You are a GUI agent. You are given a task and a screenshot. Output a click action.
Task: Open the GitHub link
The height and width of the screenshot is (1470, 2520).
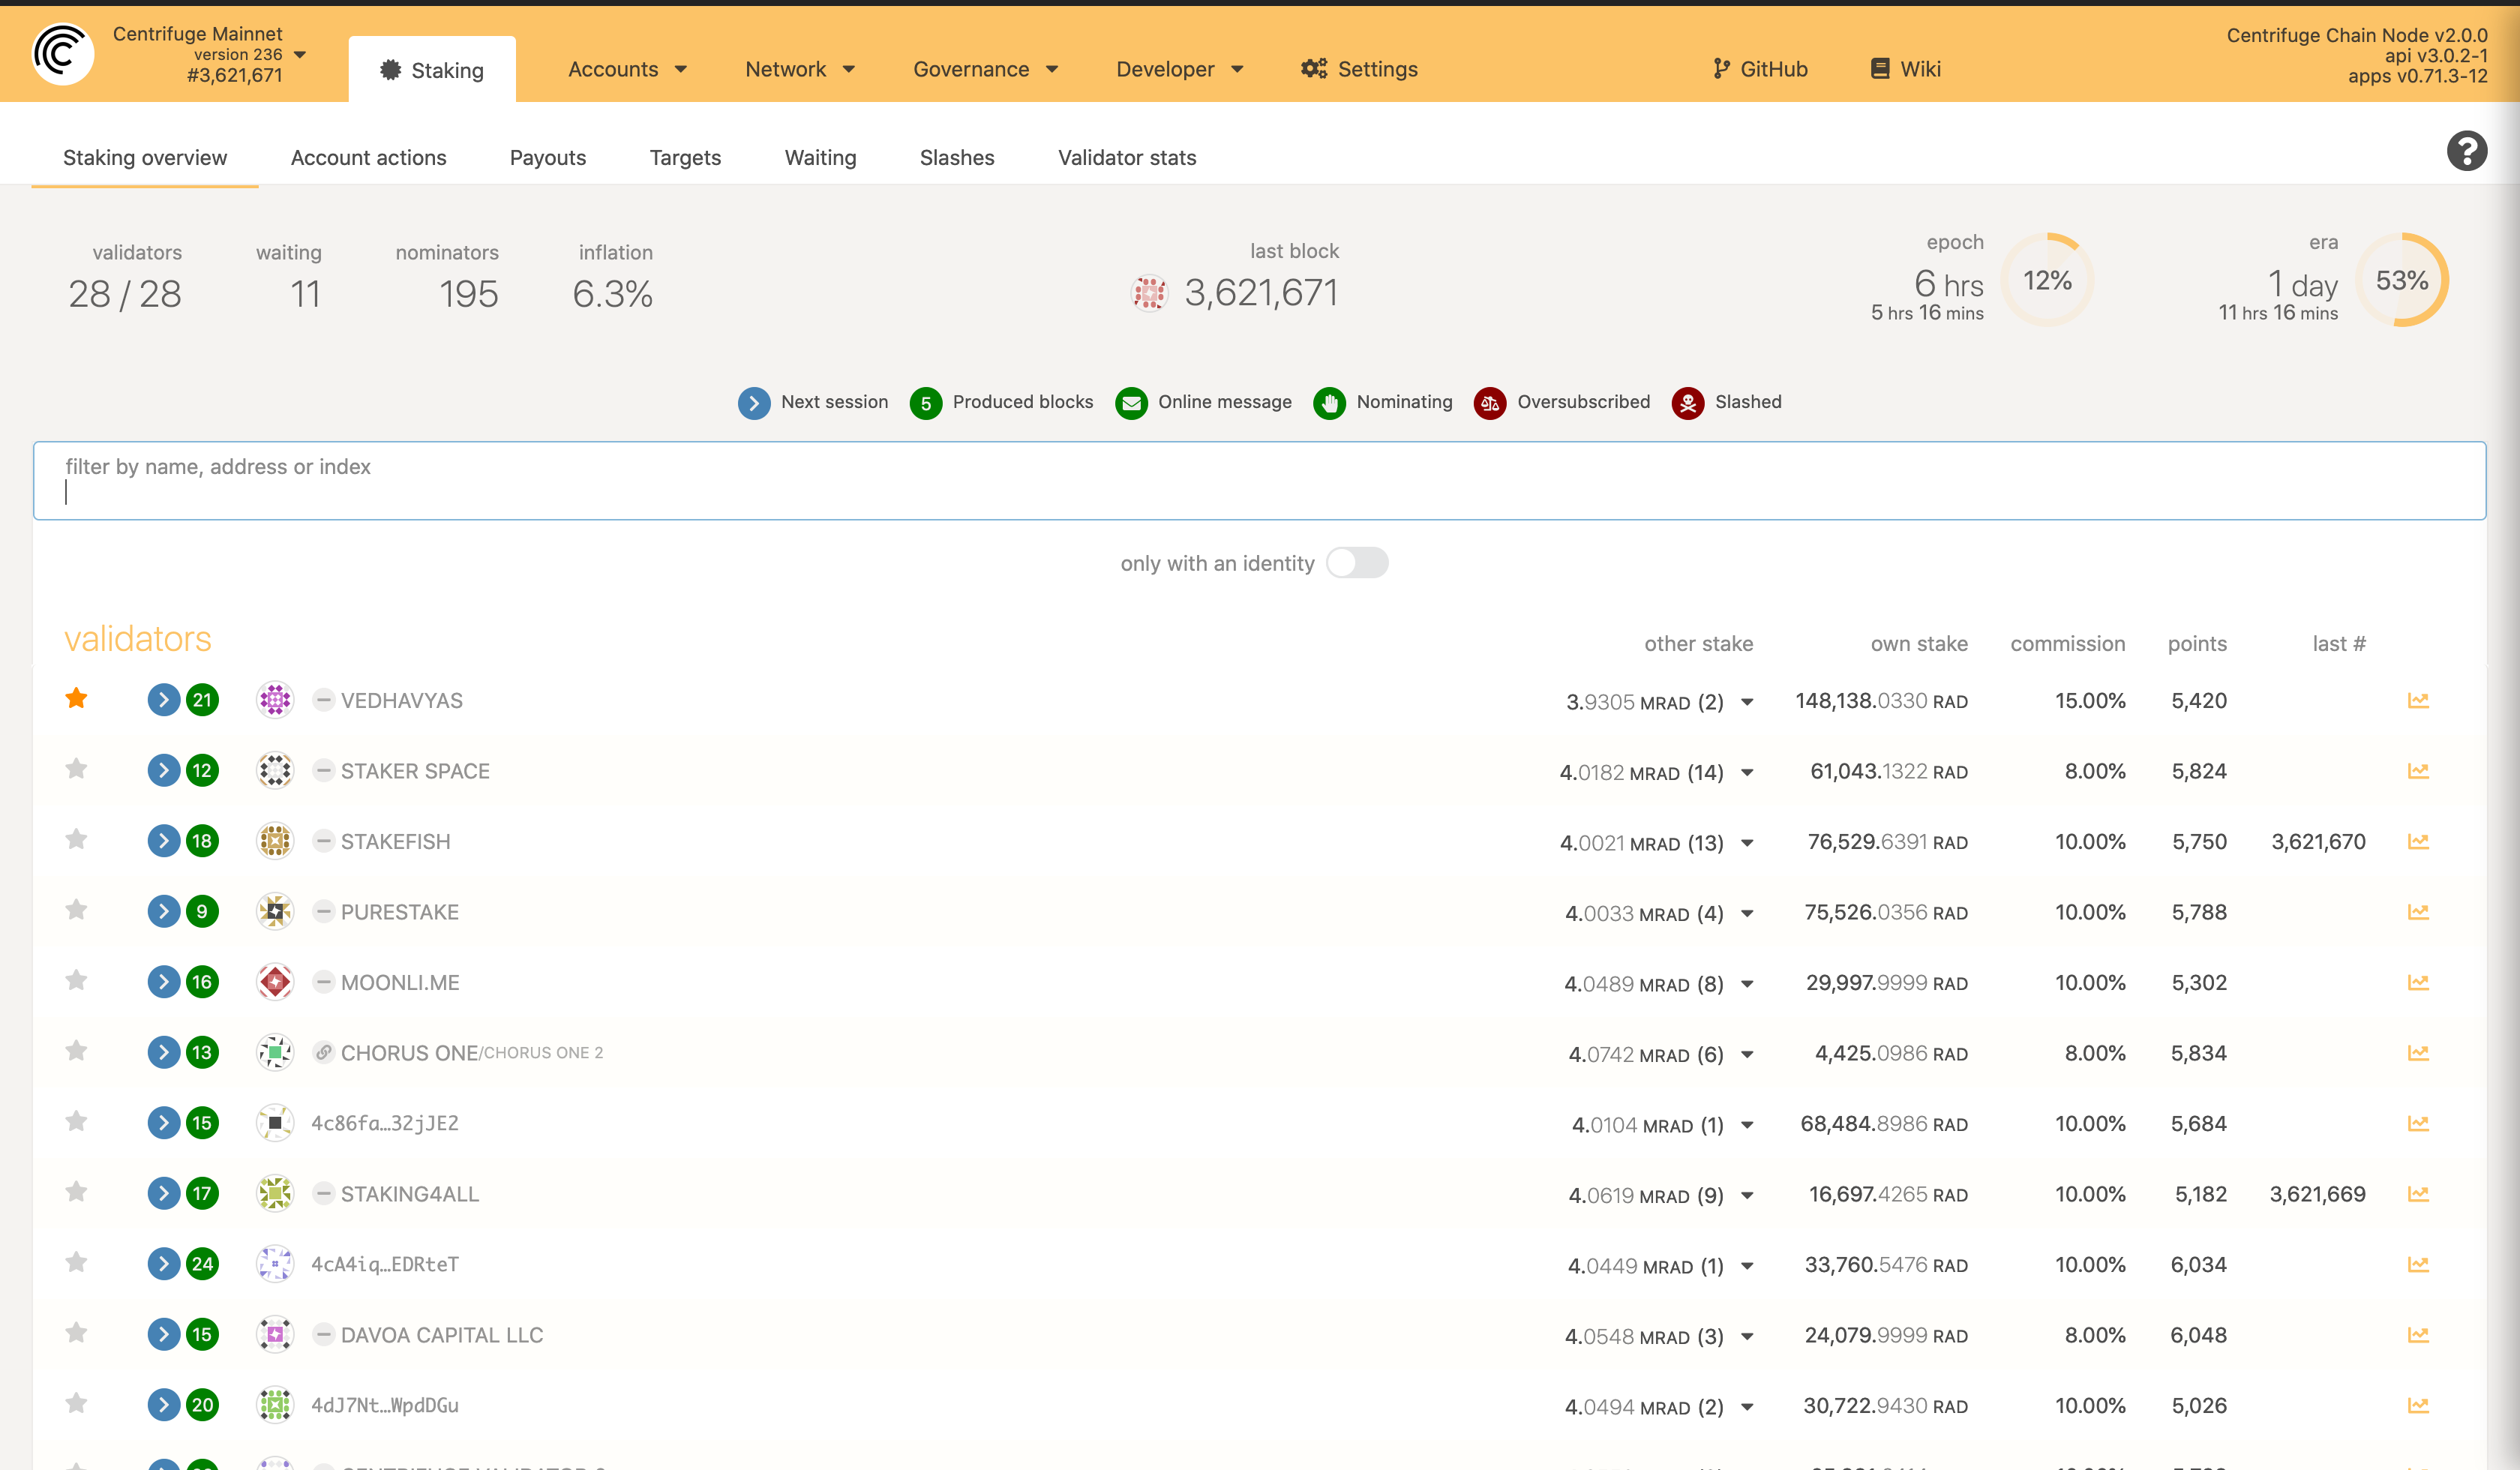[1760, 69]
